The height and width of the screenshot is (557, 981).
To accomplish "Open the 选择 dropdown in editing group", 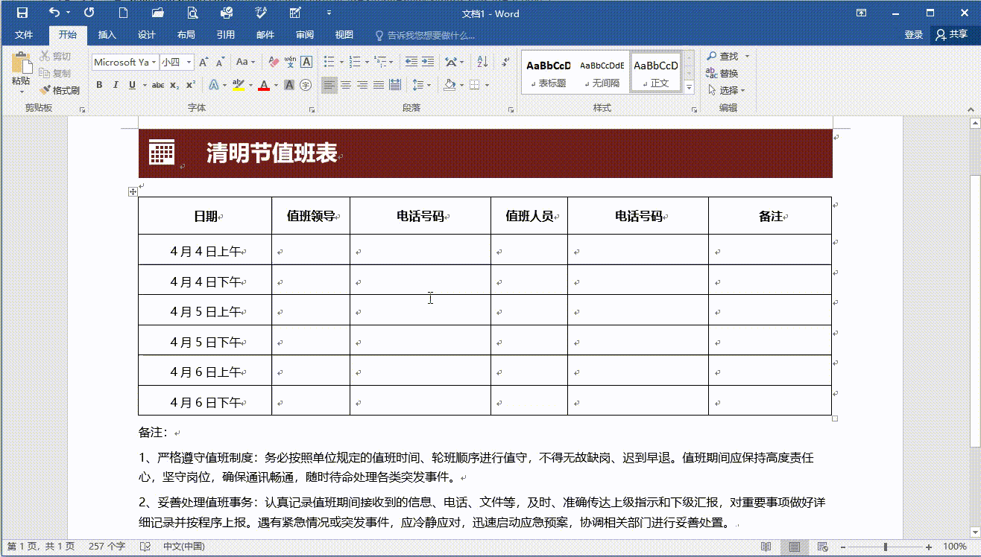I will pyautogui.click(x=726, y=90).
